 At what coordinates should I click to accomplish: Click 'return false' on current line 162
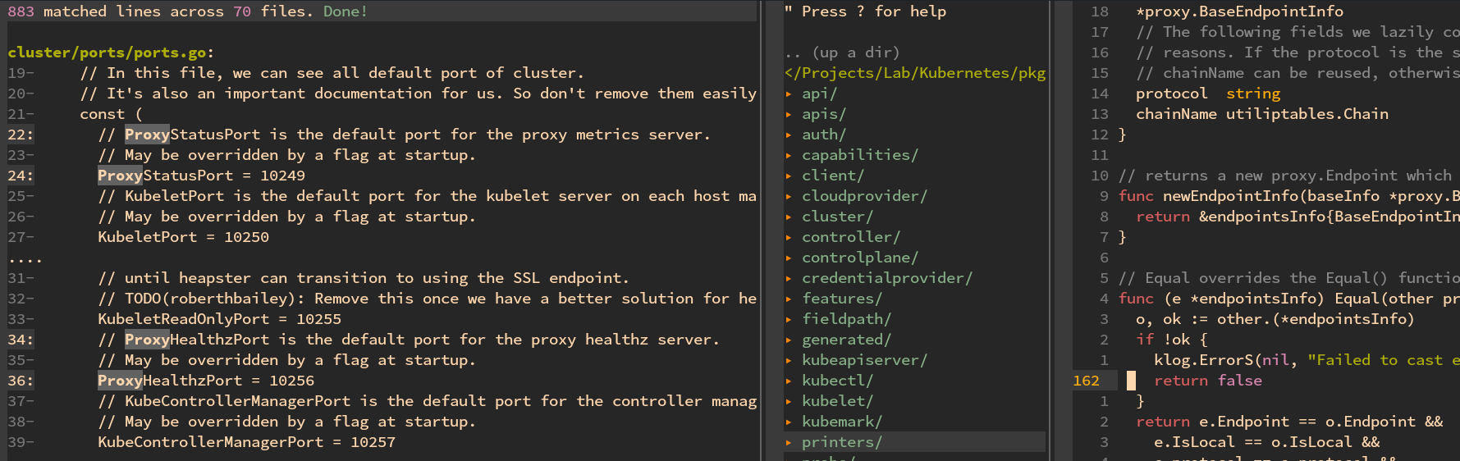pyautogui.click(x=1208, y=381)
